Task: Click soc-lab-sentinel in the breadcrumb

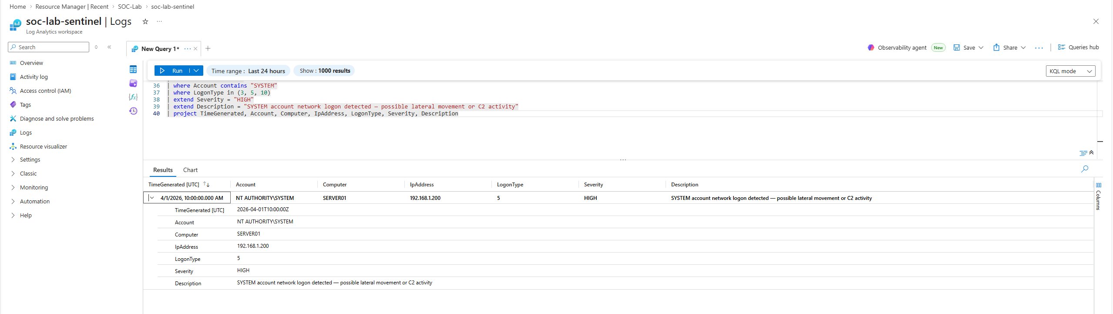Action: tap(172, 7)
